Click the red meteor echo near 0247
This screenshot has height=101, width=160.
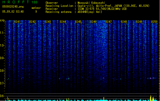pyautogui.click(x=104, y=78)
